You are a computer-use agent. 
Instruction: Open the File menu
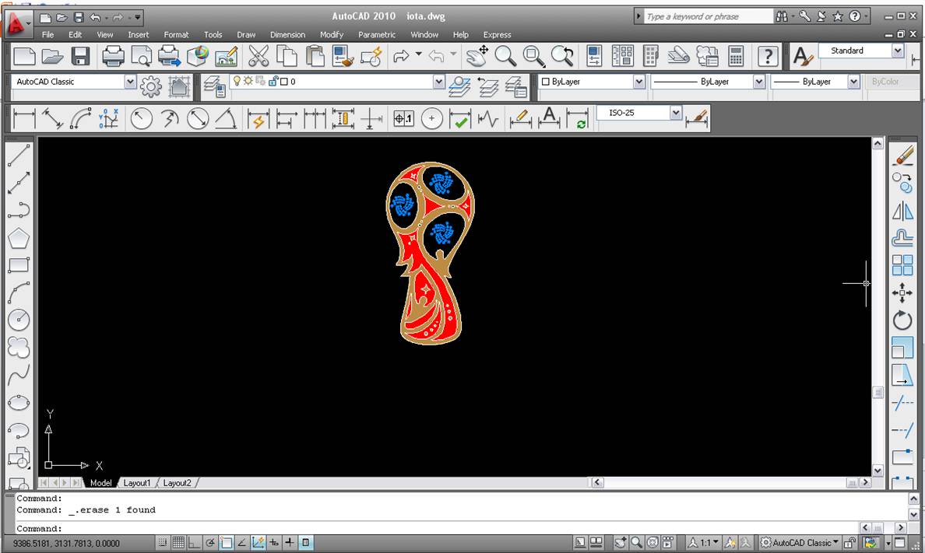click(47, 35)
